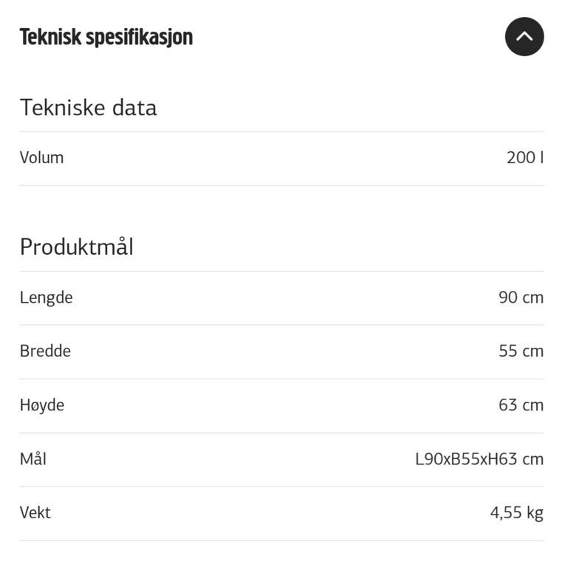
Task: Click the divider line under the Vekt row
Action: pos(281,540)
